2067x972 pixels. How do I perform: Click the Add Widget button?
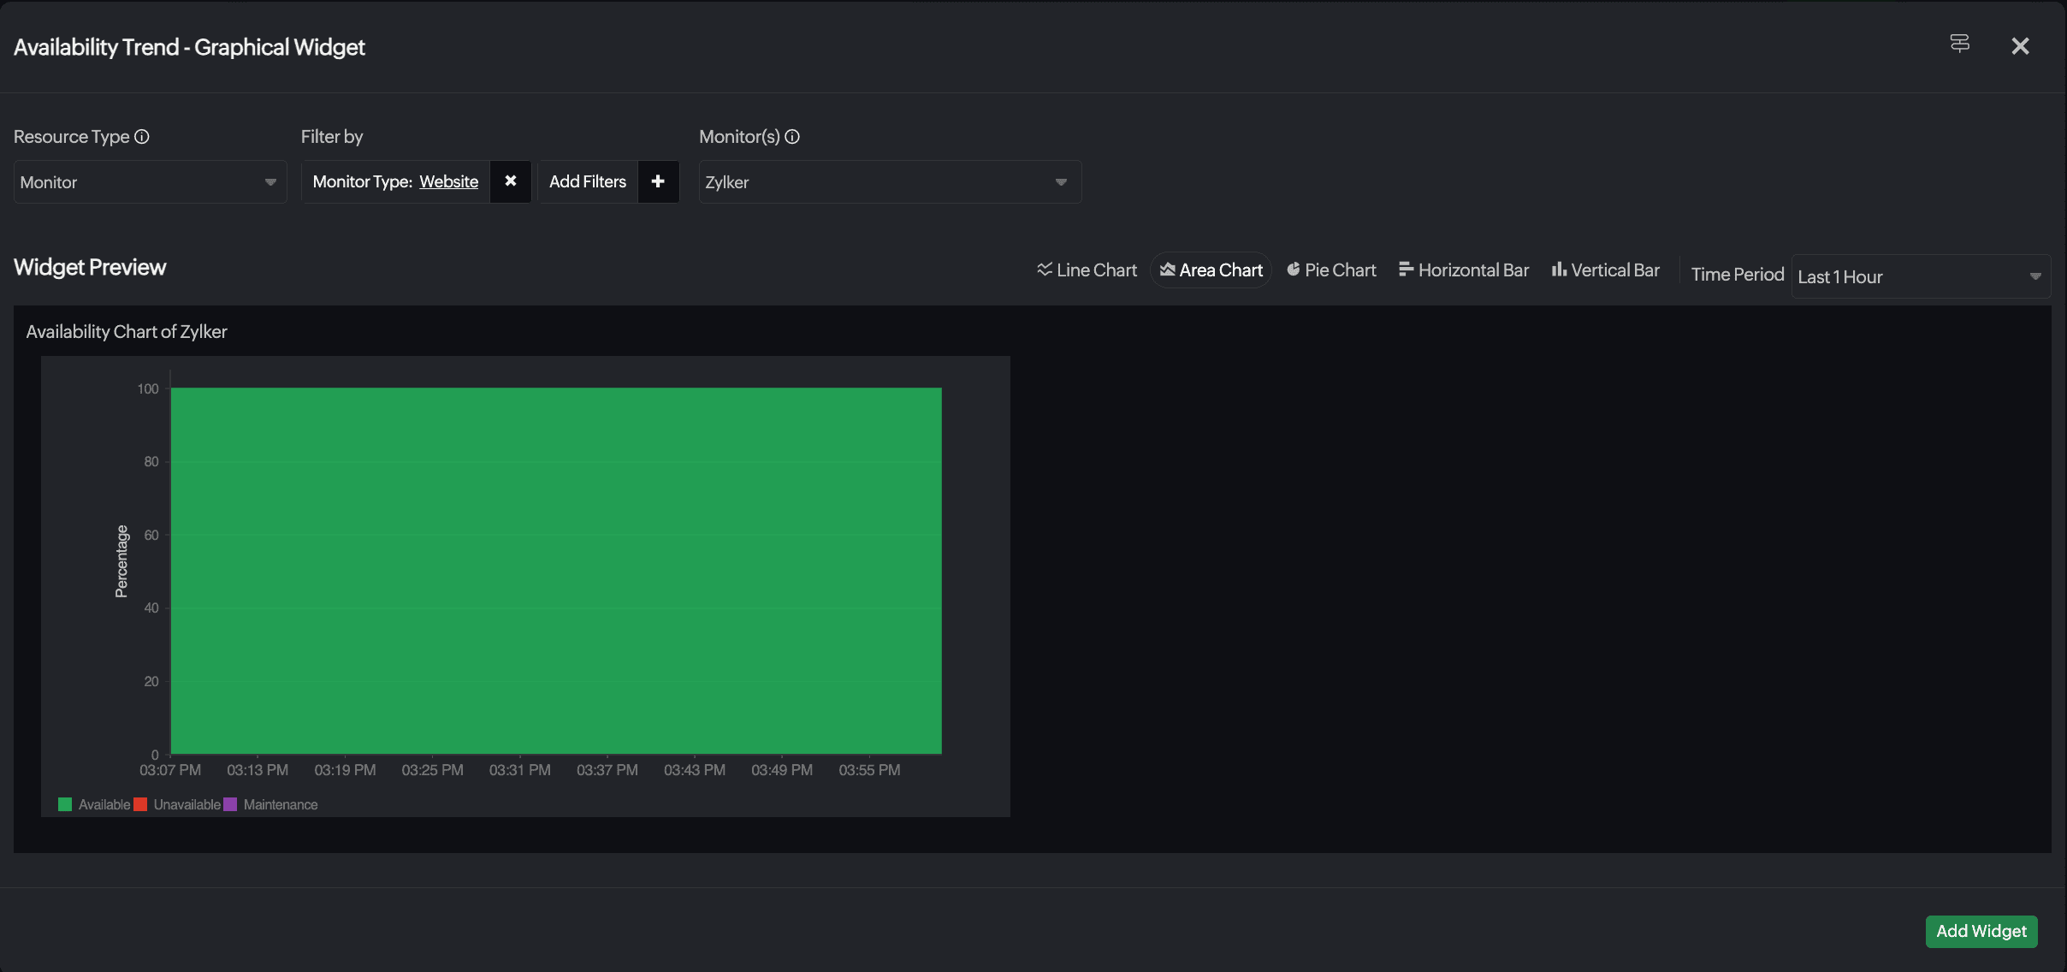pyautogui.click(x=1981, y=931)
